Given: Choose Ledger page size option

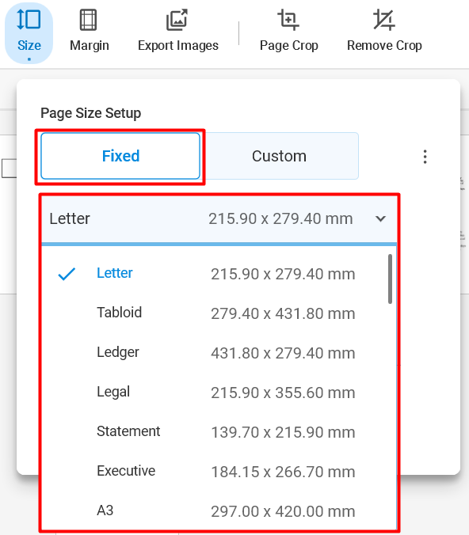Looking at the screenshot, I should 219,352.
